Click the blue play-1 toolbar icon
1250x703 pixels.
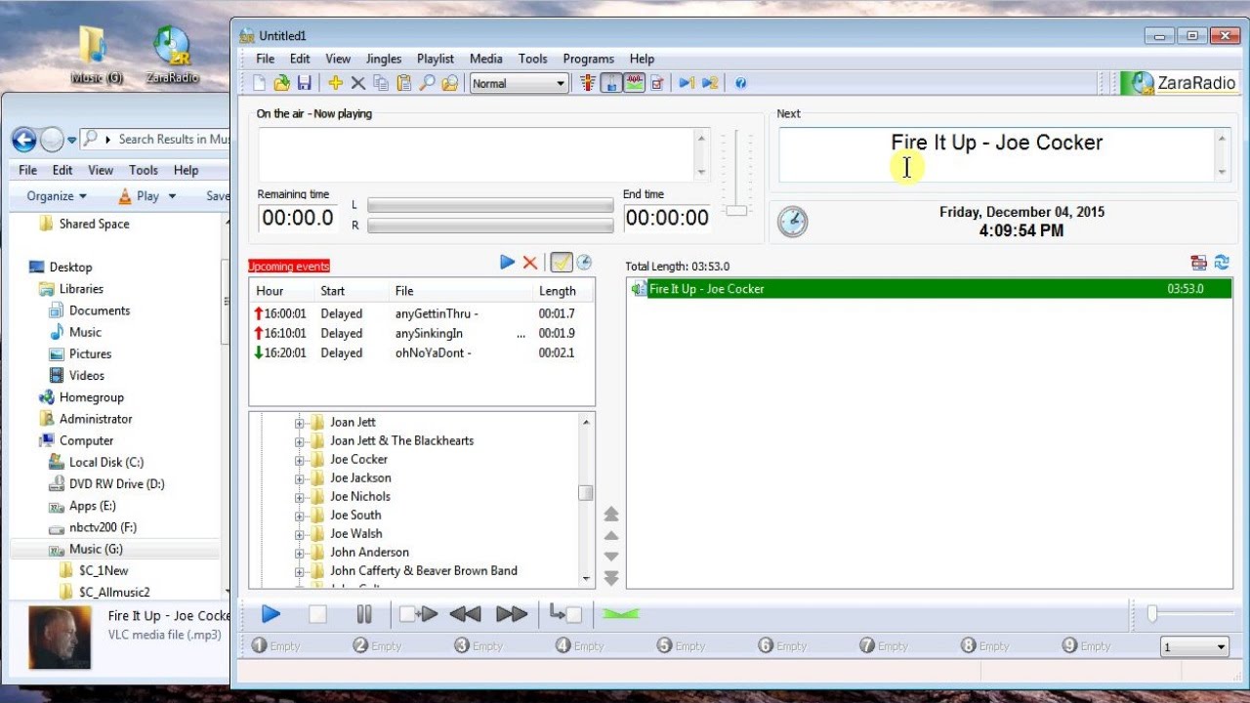[687, 84]
